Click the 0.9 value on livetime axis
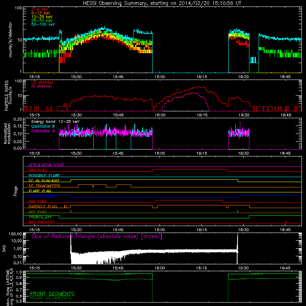Image resolution: width=306 pixels, height=306 pixels. 19,278
